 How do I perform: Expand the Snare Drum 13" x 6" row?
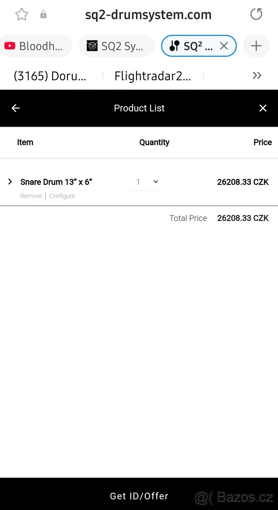tap(10, 182)
